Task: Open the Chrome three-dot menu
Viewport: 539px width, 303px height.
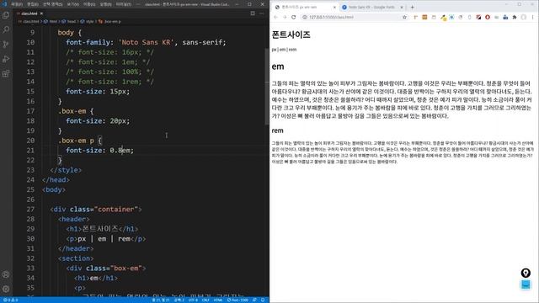Action: click(533, 17)
